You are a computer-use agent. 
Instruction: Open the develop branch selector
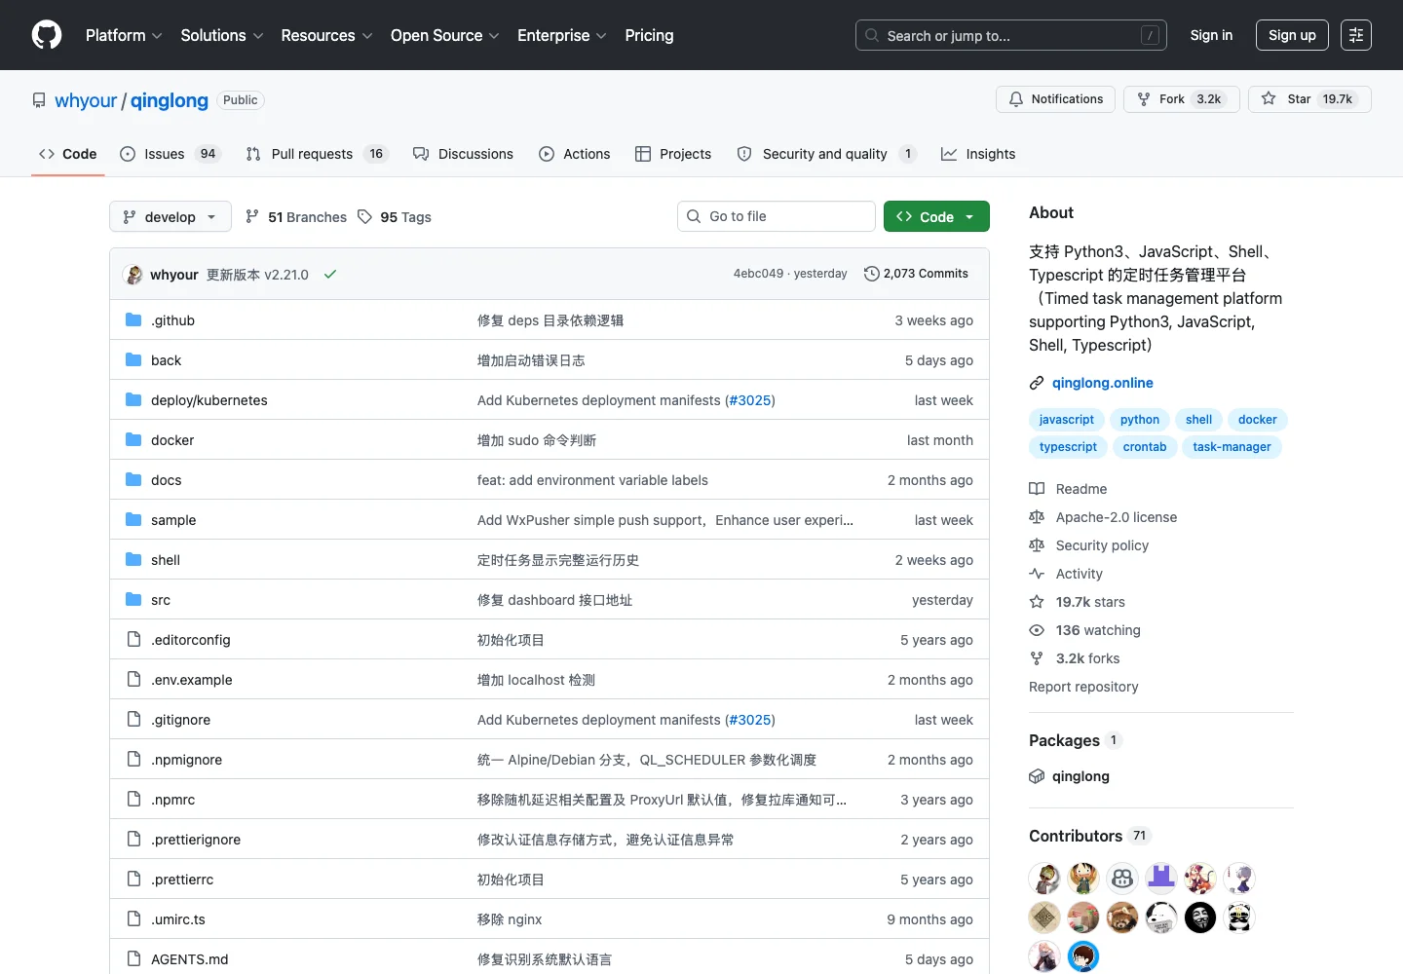pyautogui.click(x=171, y=216)
